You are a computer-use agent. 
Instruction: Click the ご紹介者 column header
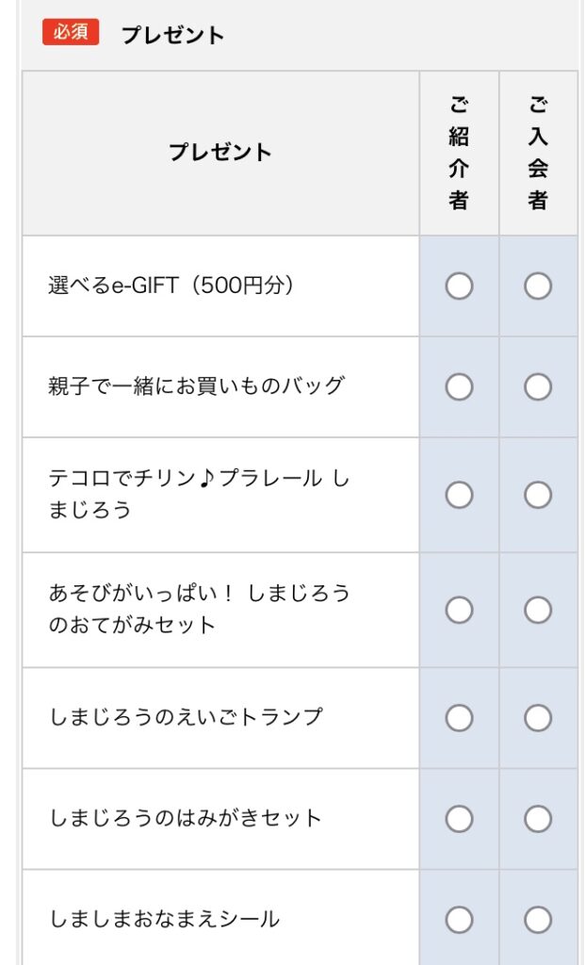click(x=459, y=153)
